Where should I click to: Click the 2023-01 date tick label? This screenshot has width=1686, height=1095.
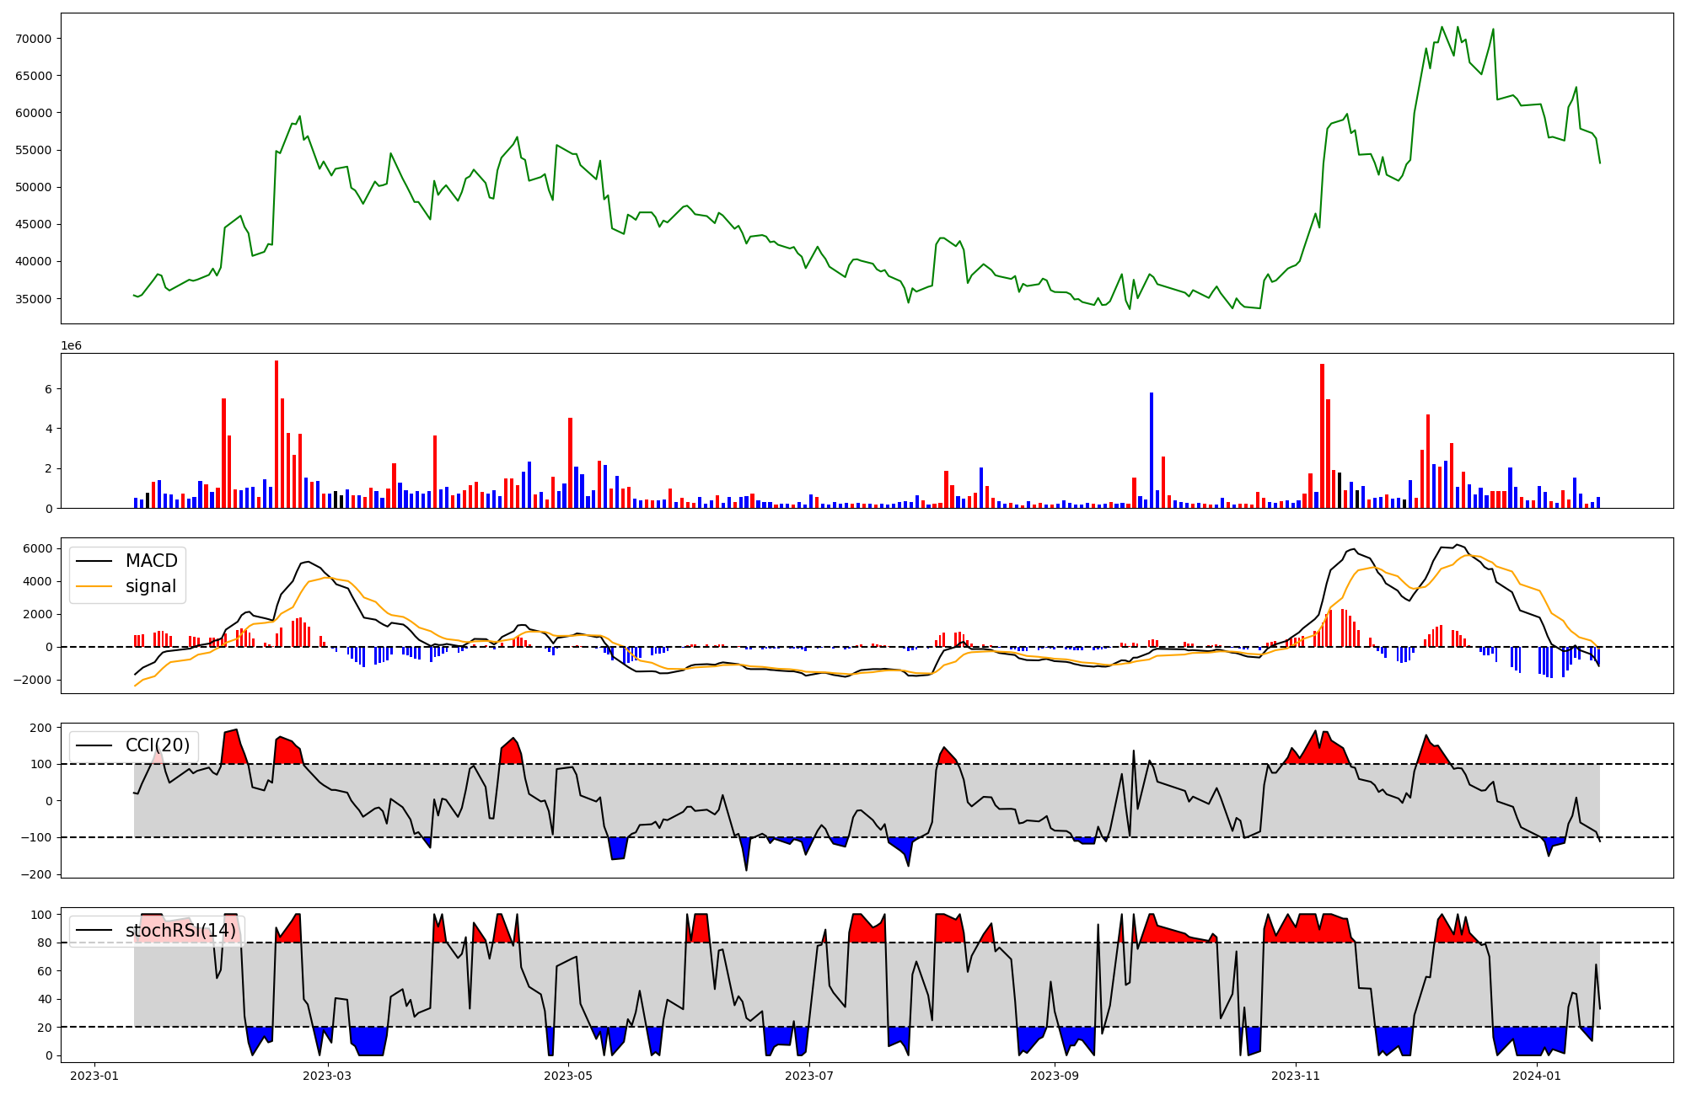(x=94, y=1076)
